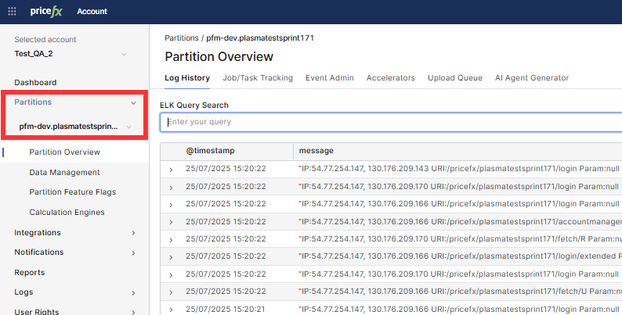Viewport: 622px width, 315px height.
Task: Expand the Logs menu arrow
Action: pyautogui.click(x=133, y=293)
